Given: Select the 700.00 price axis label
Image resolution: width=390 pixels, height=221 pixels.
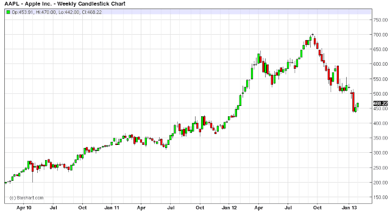Looking at the screenshot, I should click(380, 35).
